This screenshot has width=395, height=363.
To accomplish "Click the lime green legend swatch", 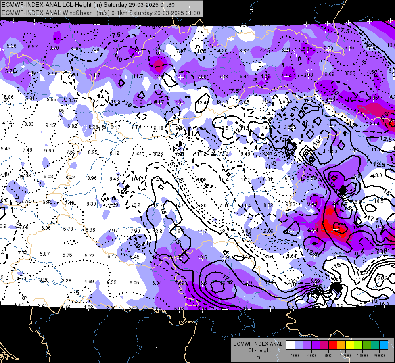I will click(358, 345).
